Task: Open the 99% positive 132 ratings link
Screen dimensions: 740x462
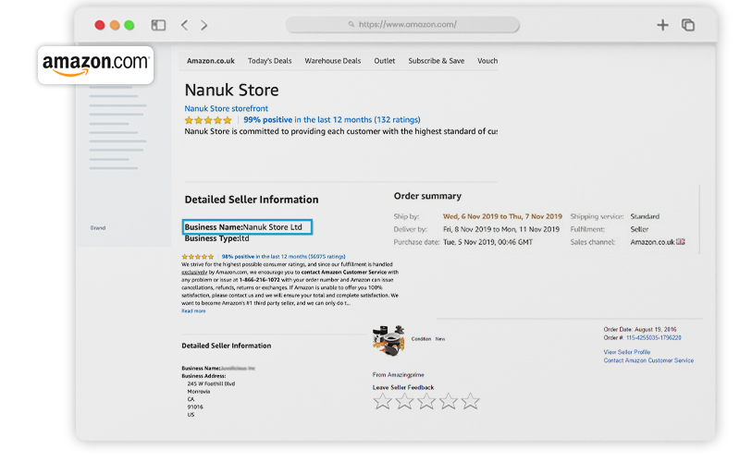Action: pyautogui.click(x=332, y=120)
